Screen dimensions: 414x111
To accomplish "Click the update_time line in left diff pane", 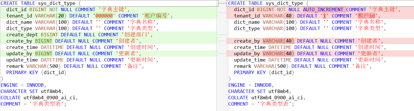I will coord(83,60).
